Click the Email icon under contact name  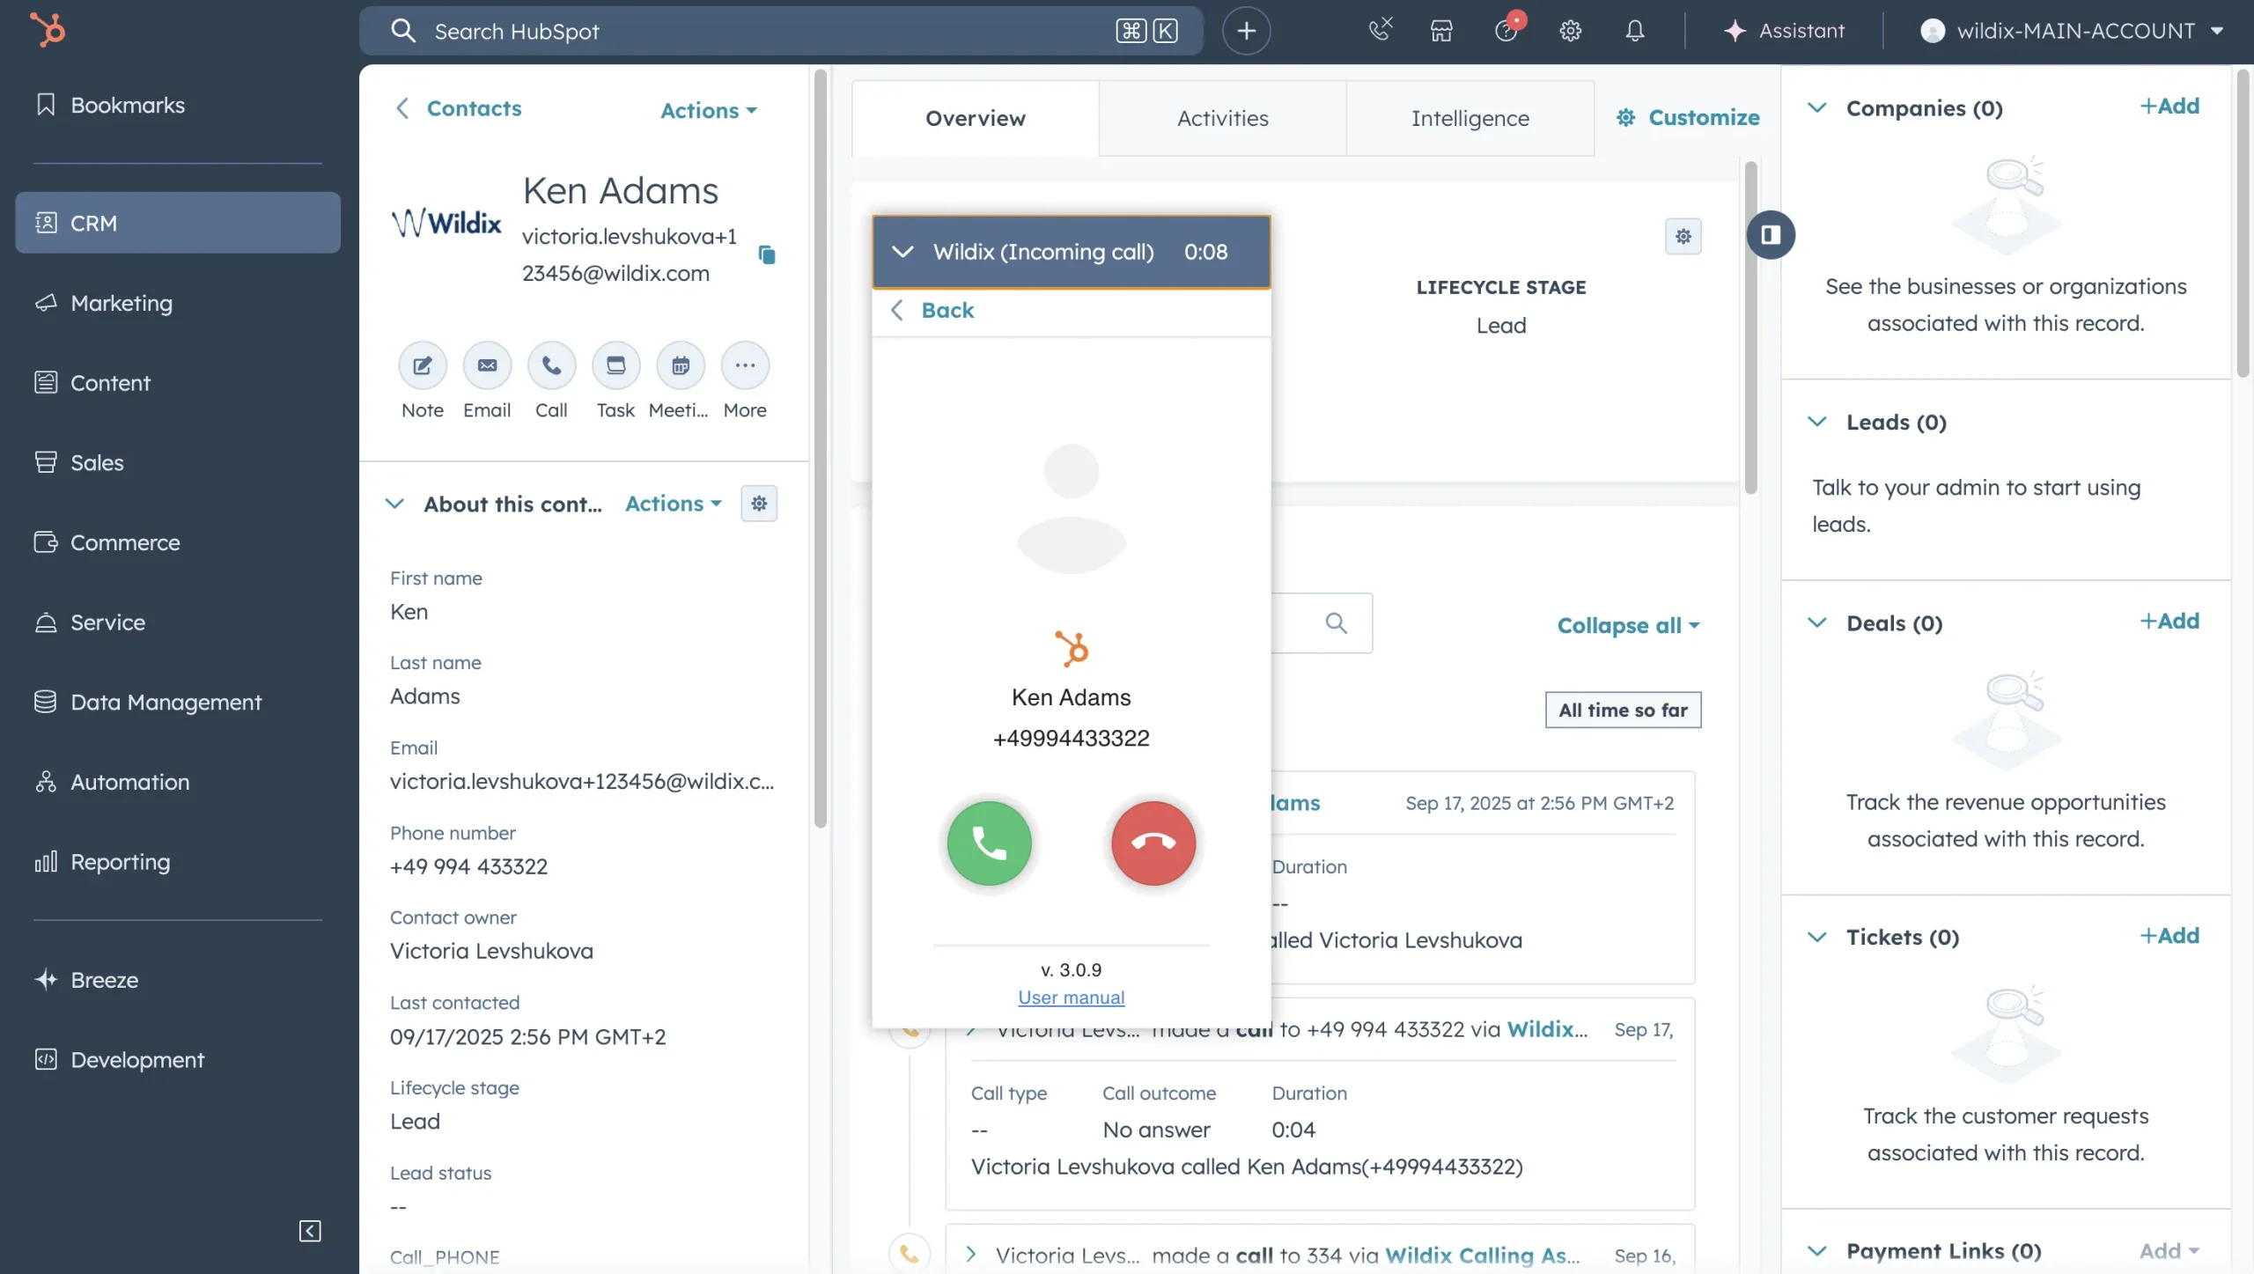coord(487,365)
